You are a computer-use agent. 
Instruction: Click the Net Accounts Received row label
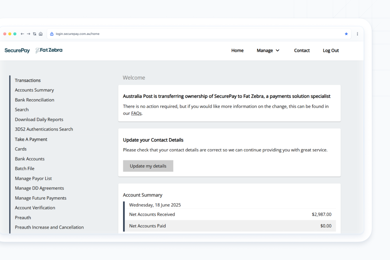point(152,214)
